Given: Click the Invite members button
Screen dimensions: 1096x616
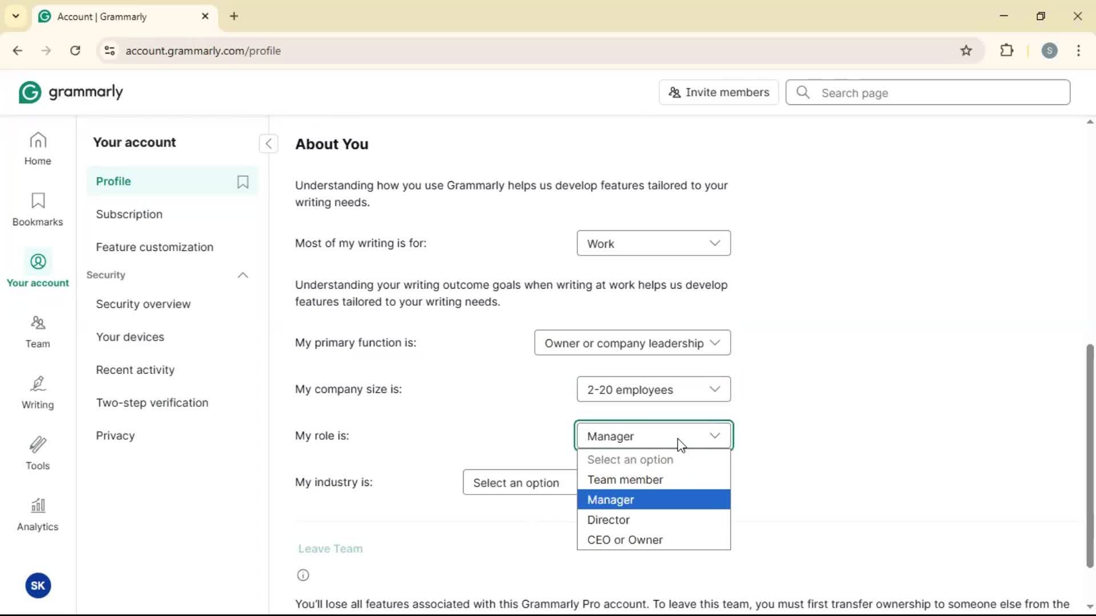Looking at the screenshot, I should (719, 92).
